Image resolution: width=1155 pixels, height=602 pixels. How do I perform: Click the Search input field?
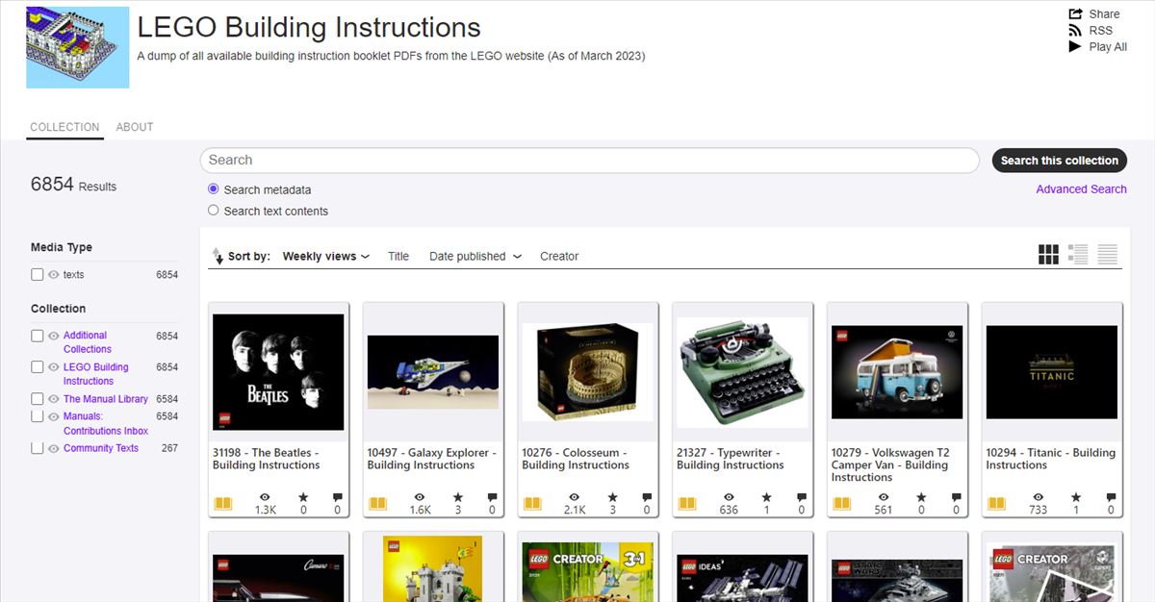pos(589,160)
